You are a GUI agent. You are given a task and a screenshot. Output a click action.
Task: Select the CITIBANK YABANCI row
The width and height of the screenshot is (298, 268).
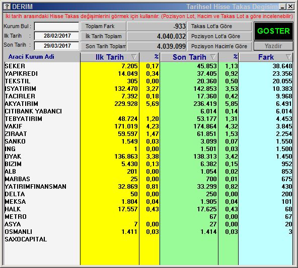(x=148, y=111)
